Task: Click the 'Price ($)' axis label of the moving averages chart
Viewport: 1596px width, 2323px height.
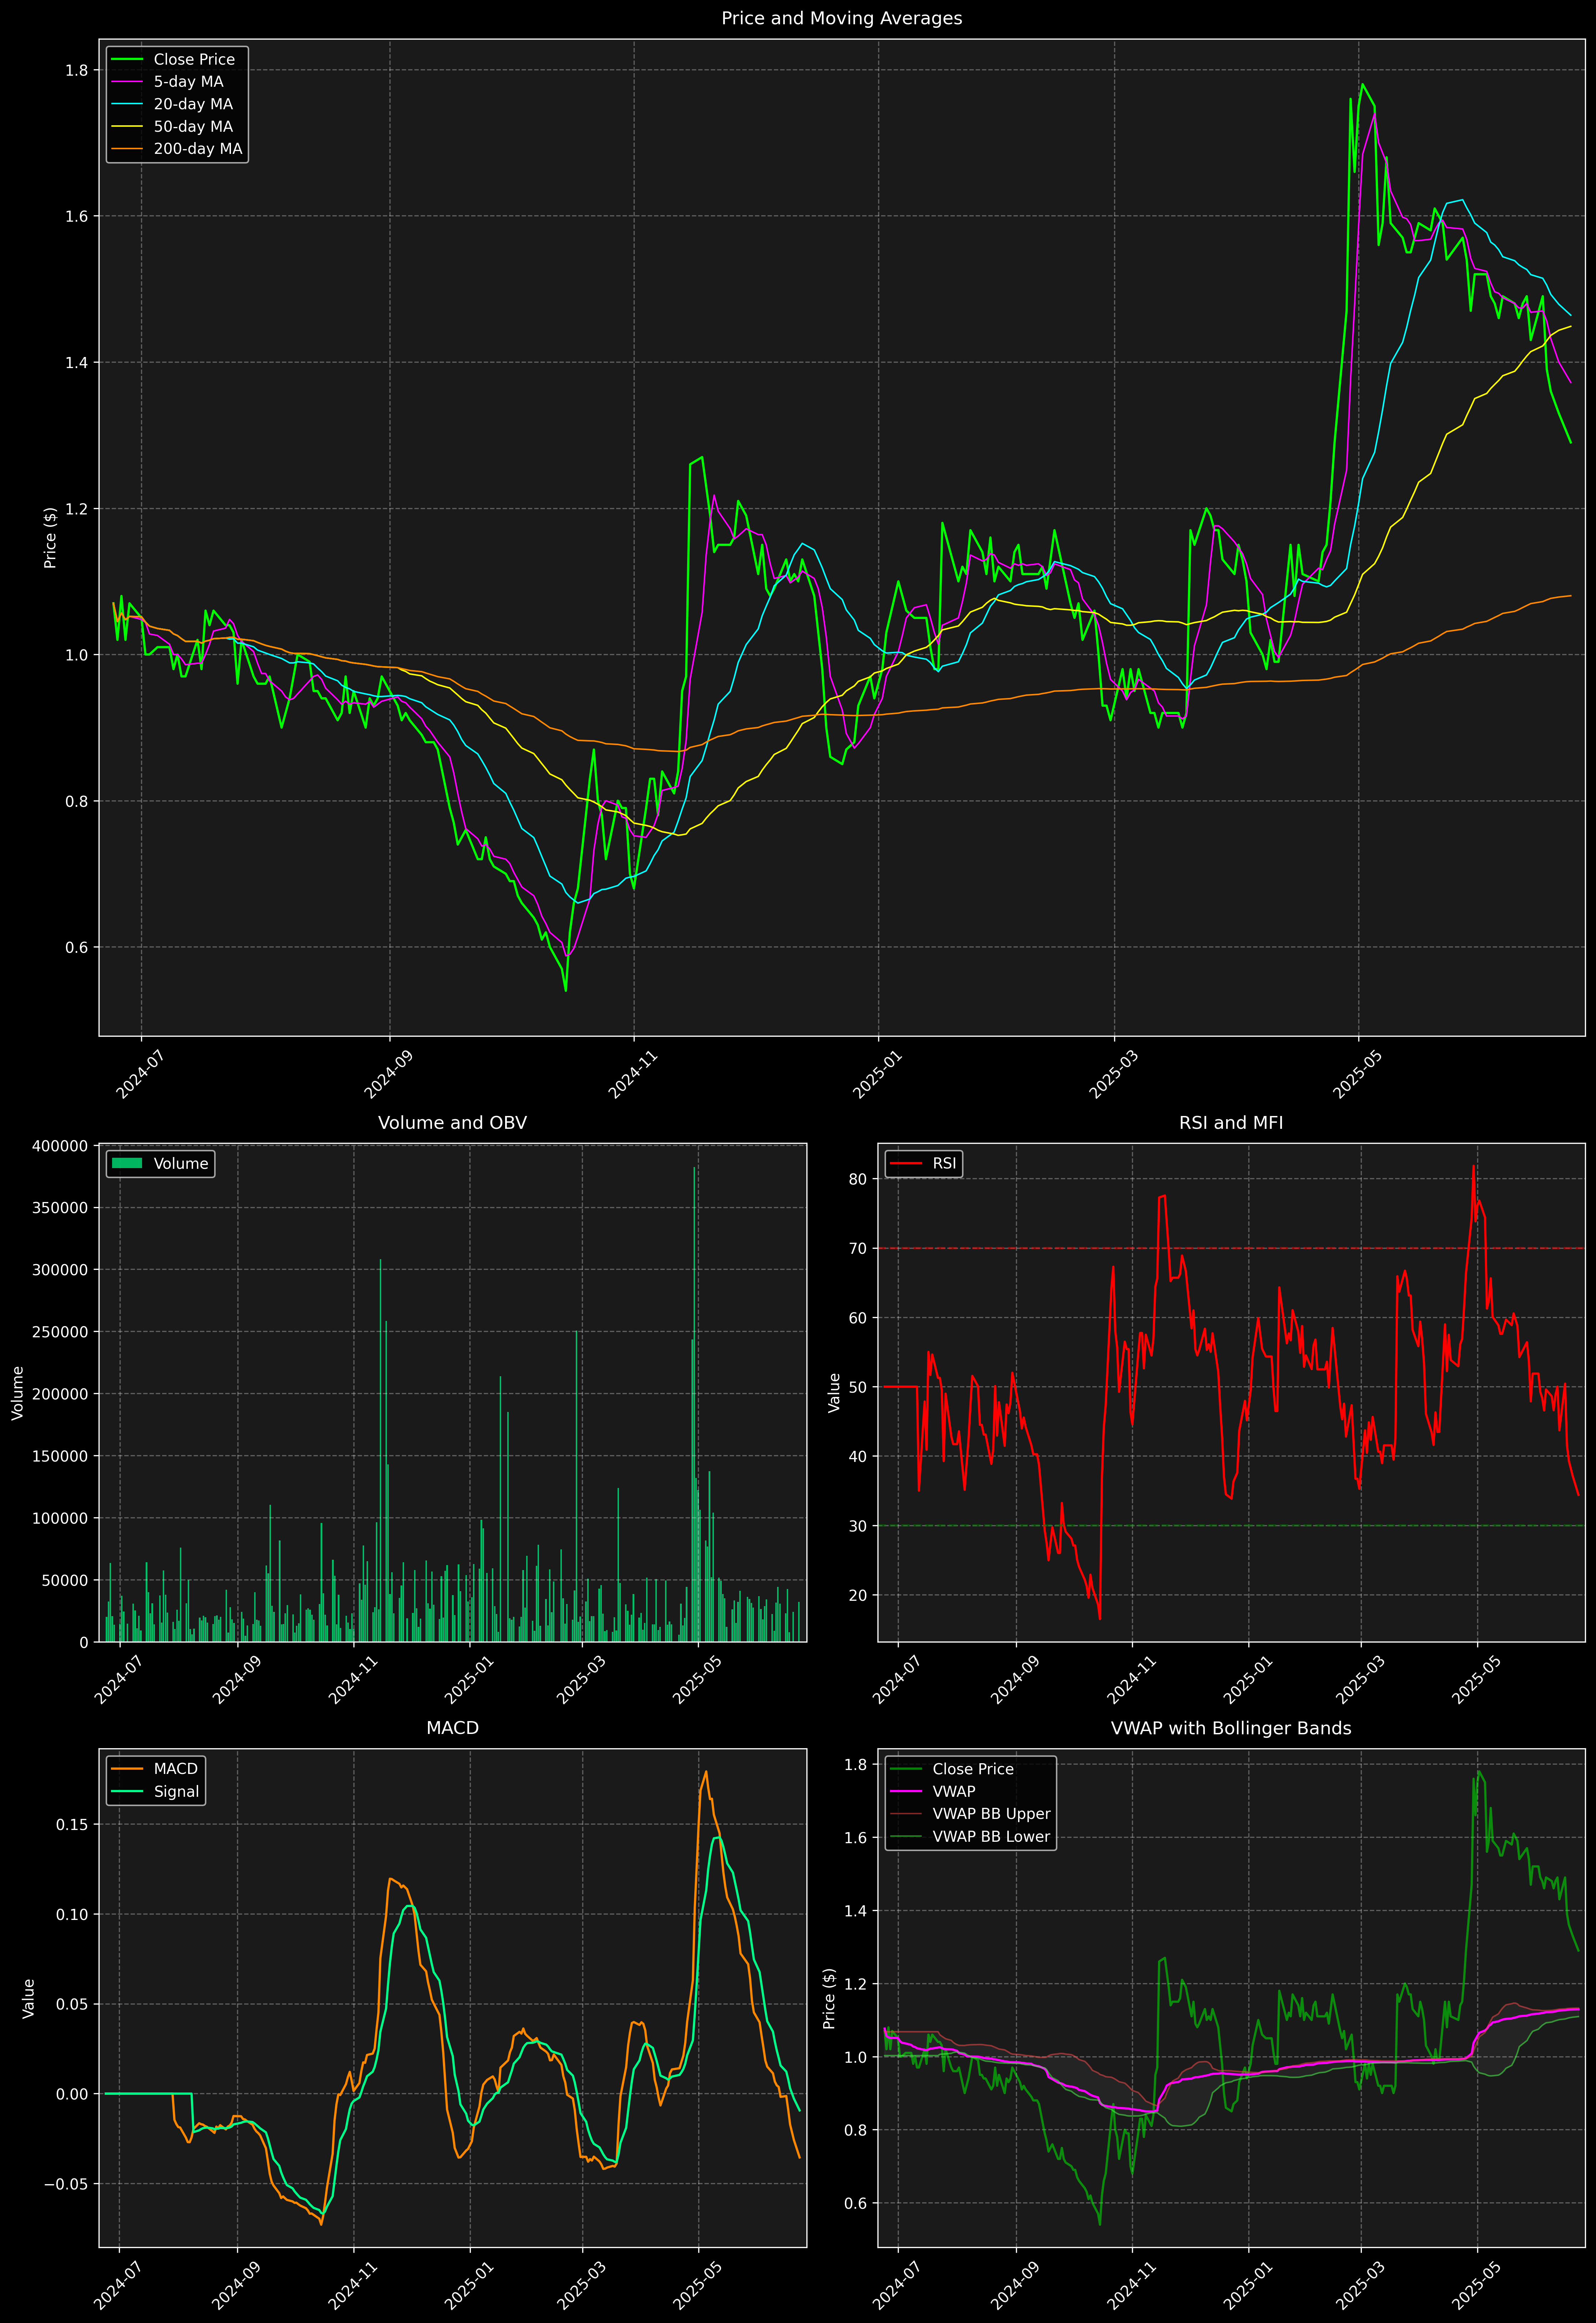Action: [x=50, y=538]
